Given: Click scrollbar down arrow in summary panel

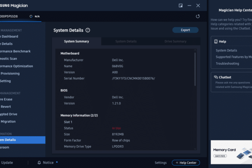Looking at the screenshot, I should coord(195,149).
